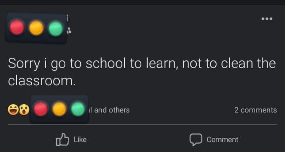Tap the "Like" text label

coord(80,139)
